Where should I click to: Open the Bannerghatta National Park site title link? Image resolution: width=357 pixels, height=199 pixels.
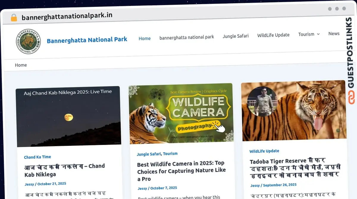click(x=87, y=40)
